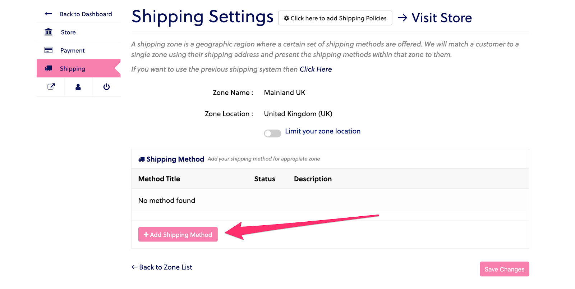Click the Store bank building icon
Screen dimensions: 575x289
[x=49, y=32]
